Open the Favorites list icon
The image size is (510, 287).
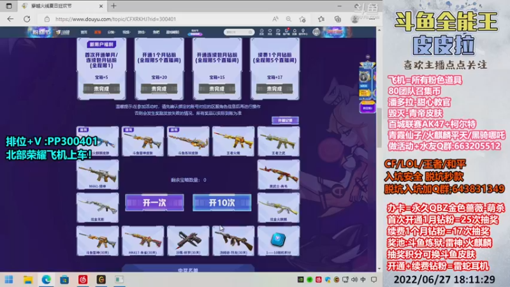(321, 19)
